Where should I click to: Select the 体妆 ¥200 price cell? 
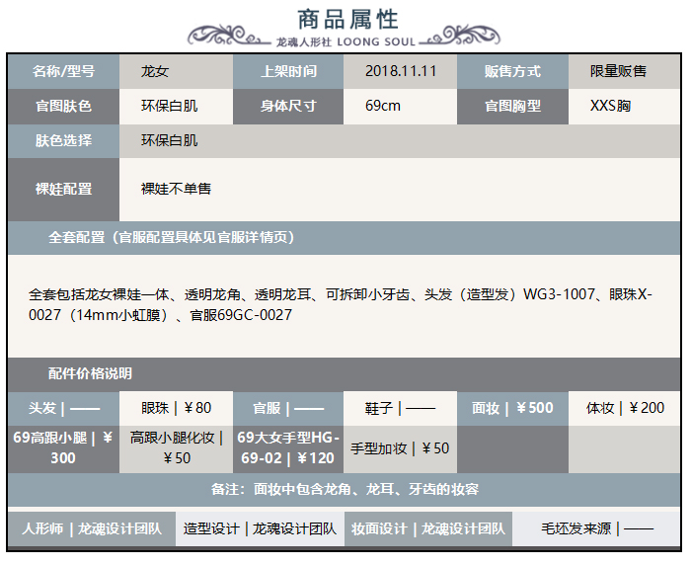(x=625, y=408)
